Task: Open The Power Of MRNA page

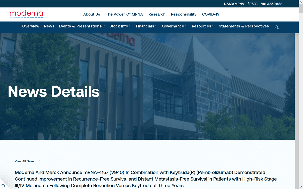Action: click(x=124, y=14)
